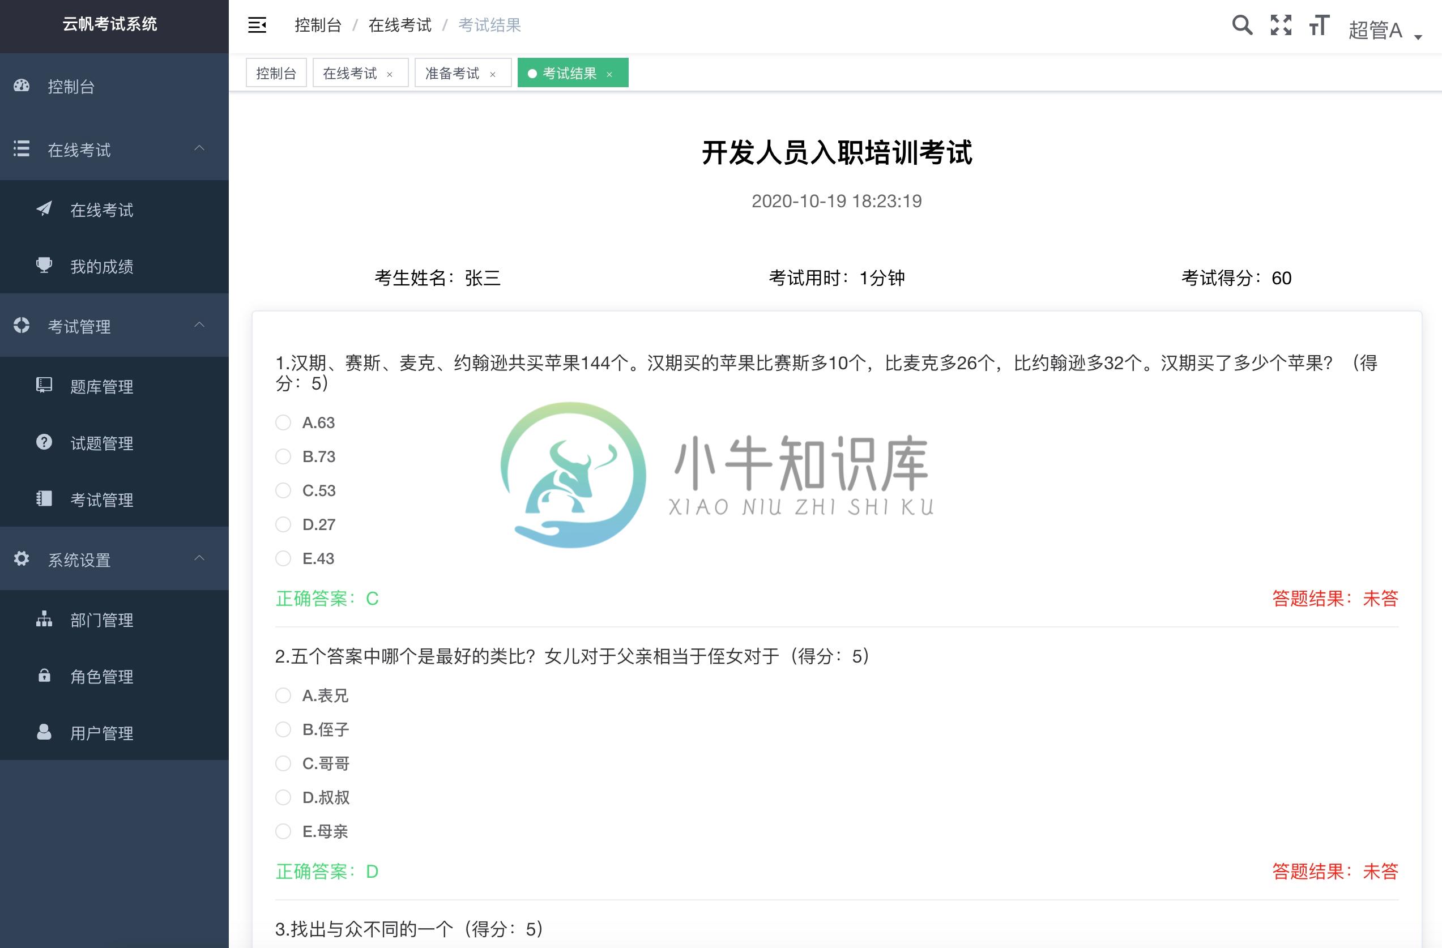Click the notebook icon for 考试管理 submenu
Image resolution: width=1442 pixels, height=948 pixels.
click(x=44, y=498)
